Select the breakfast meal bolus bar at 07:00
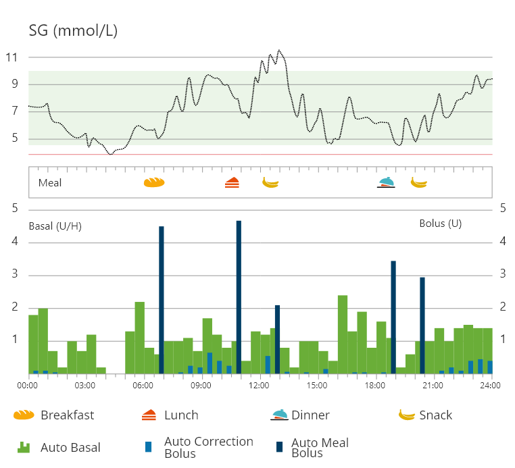 click(x=162, y=300)
